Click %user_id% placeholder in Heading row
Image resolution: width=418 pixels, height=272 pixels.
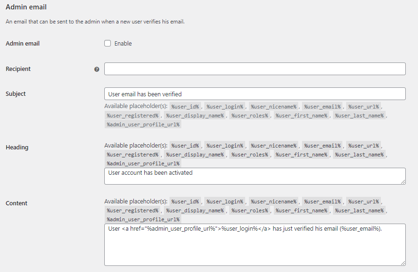pyautogui.click(x=185, y=146)
